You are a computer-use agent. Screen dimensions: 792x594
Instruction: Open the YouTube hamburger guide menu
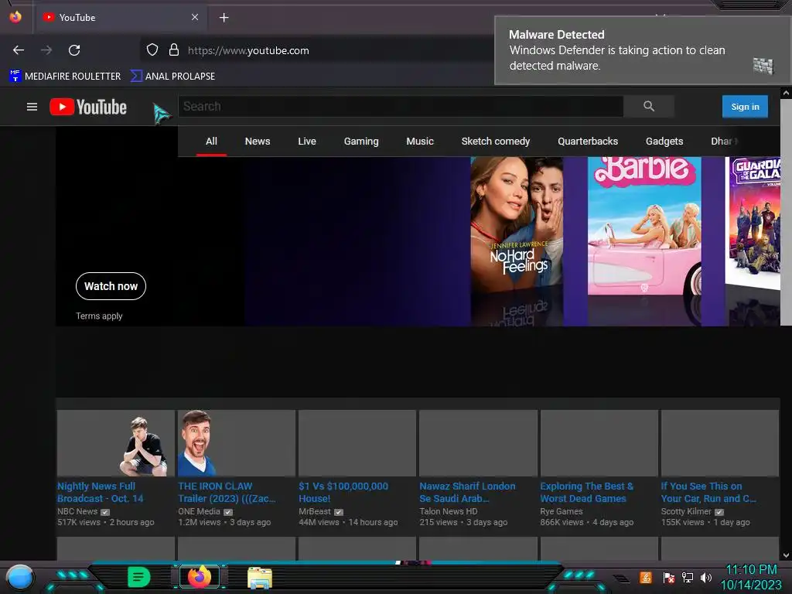pyautogui.click(x=32, y=107)
